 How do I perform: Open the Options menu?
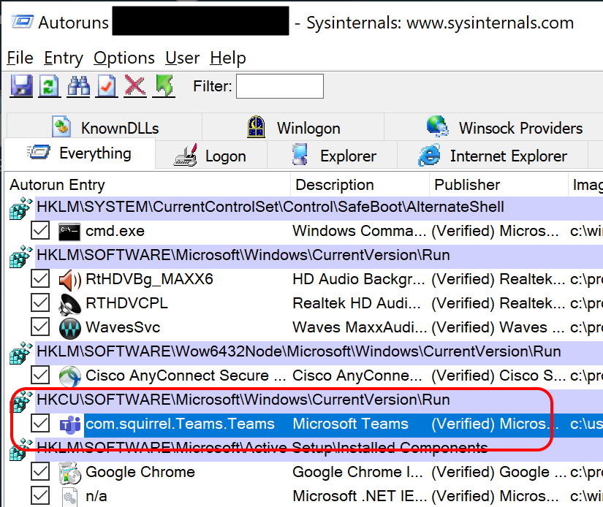pos(124,58)
